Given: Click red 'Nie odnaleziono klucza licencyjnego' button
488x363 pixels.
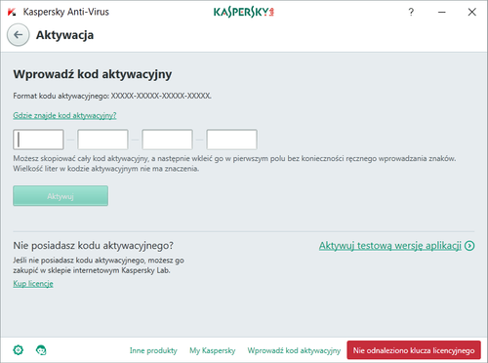Looking at the screenshot, I should [x=414, y=350].
